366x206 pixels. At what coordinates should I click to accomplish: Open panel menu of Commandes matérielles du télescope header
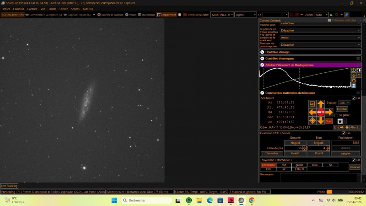click(x=358, y=93)
